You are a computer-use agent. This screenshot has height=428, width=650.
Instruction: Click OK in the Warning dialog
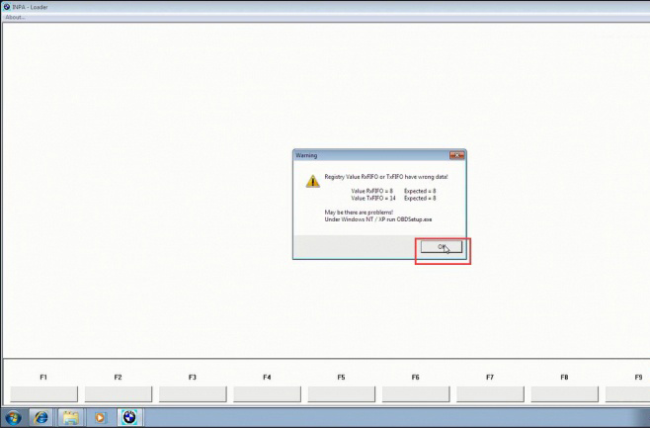pos(441,247)
